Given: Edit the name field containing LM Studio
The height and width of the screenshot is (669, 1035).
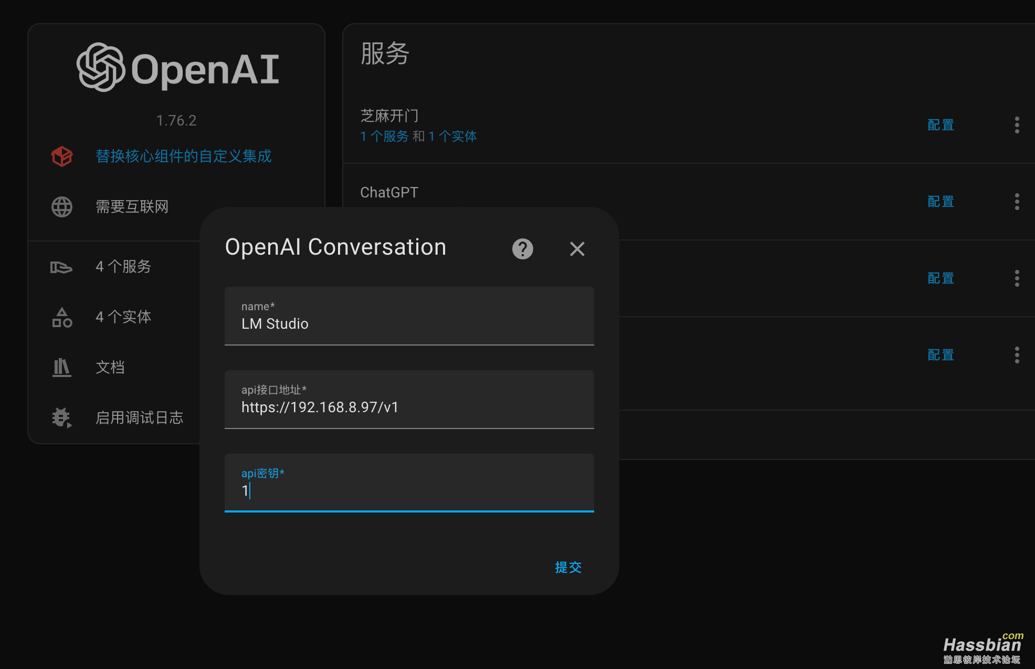Looking at the screenshot, I should pos(409,316).
